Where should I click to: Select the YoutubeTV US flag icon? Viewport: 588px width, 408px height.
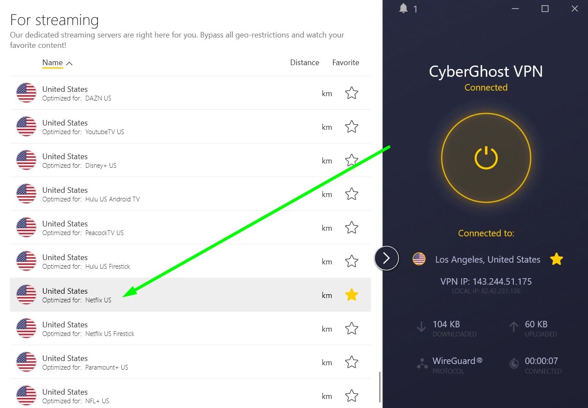(26, 127)
